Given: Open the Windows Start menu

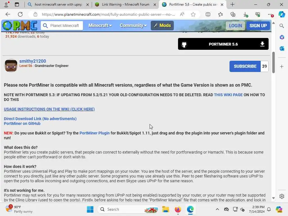Looking at the screenshot, I should coord(90,209).
